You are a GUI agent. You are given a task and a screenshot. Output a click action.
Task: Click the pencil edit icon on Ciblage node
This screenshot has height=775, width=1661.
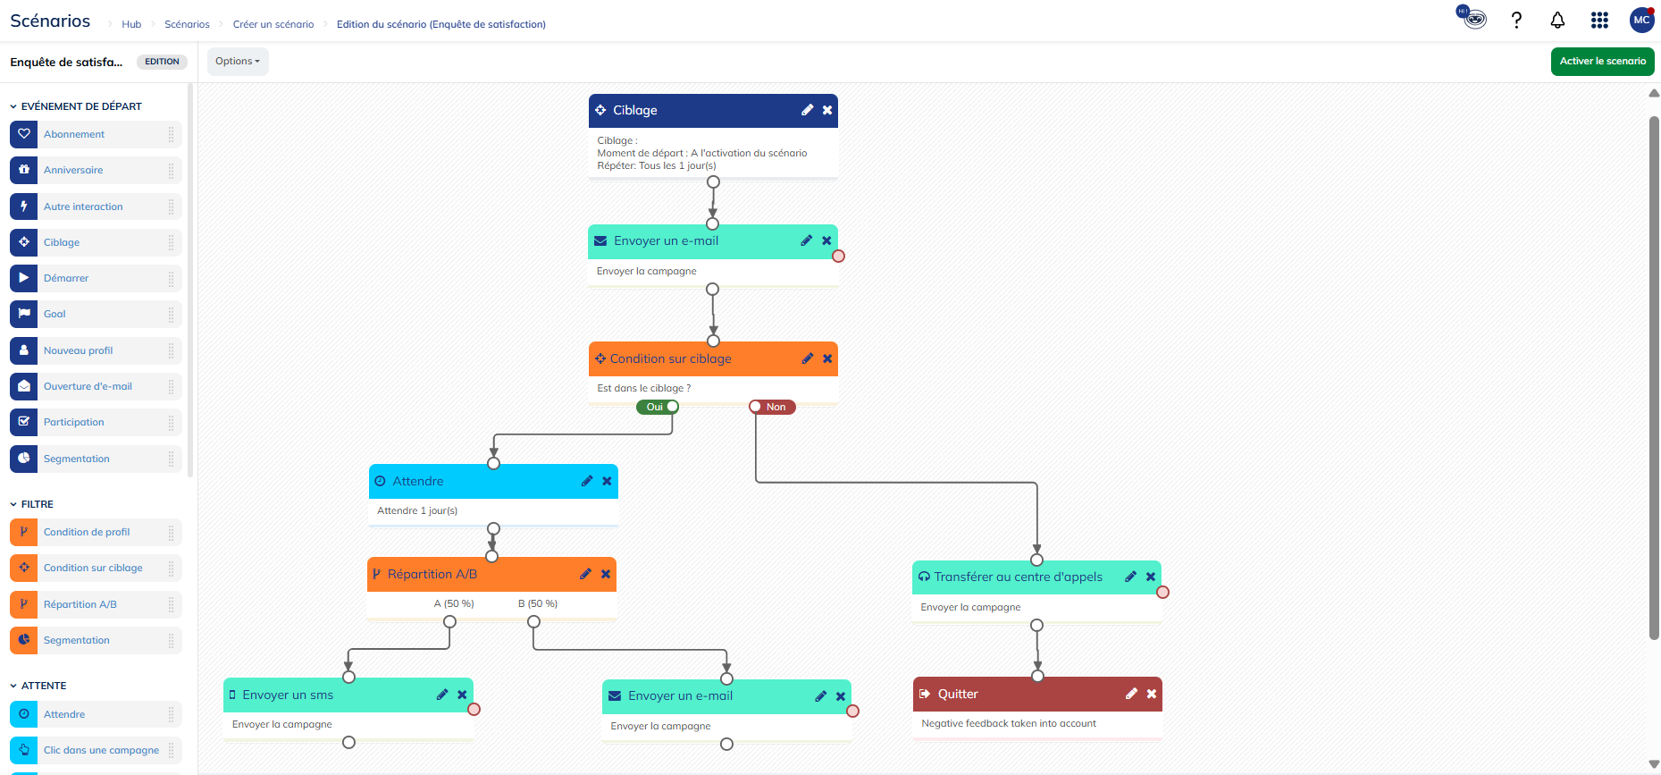pyautogui.click(x=807, y=110)
